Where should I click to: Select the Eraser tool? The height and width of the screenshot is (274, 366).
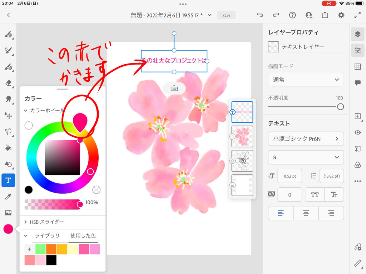pyautogui.click(x=8, y=83)
